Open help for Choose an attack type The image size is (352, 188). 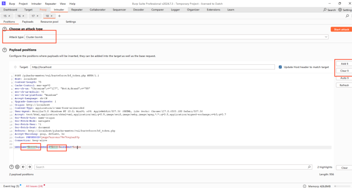[5, 29]
